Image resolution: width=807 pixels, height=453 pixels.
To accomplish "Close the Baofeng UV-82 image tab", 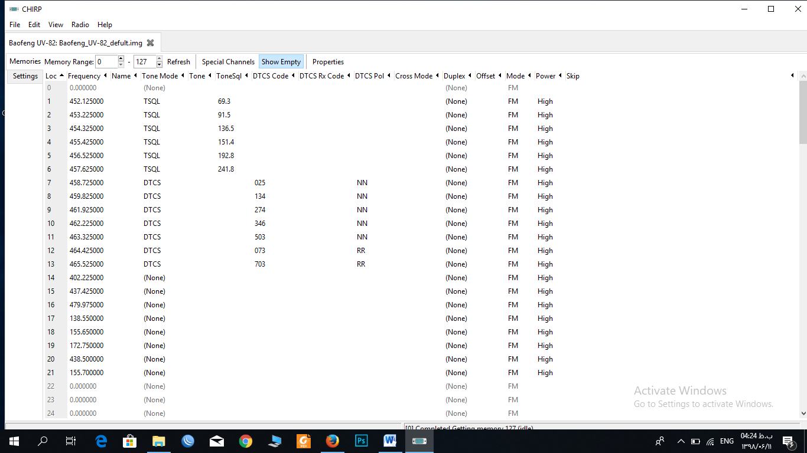I will pyautogui.click(x=150, y=43).
